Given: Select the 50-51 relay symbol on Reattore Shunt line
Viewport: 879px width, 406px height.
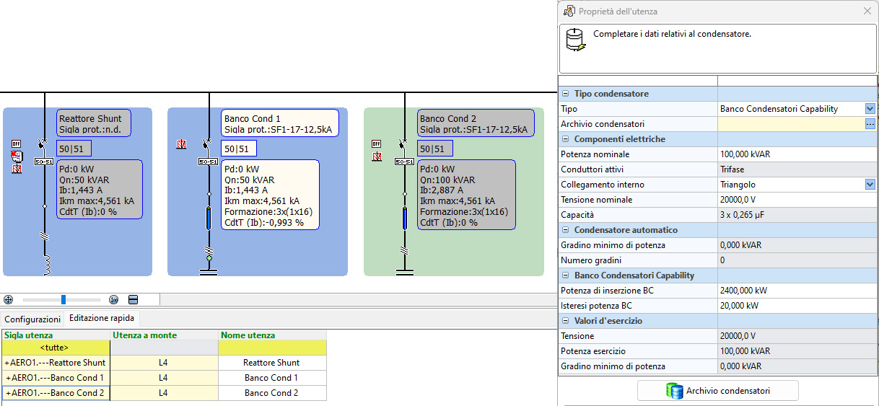Looking at the screenshot, I should (x=44, y=162).
